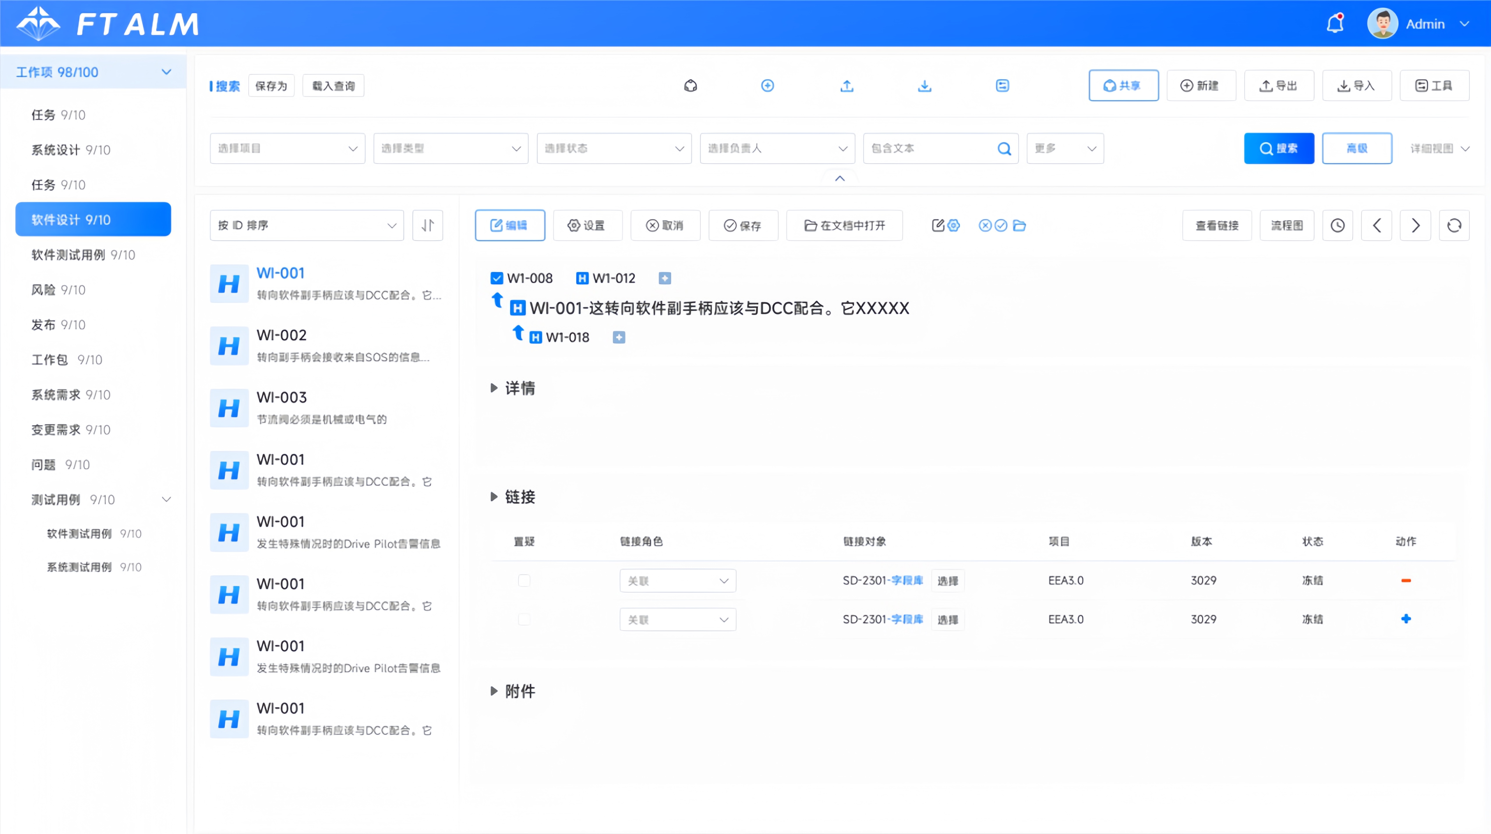Click the blue plus action icon
This screenshot has width=1491, height=834.
pos(1406,619)
